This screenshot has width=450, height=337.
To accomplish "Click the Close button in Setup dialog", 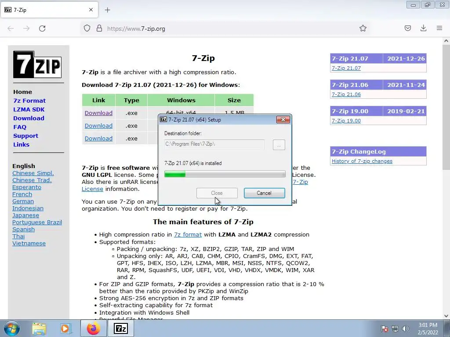I will pos(217,193).
